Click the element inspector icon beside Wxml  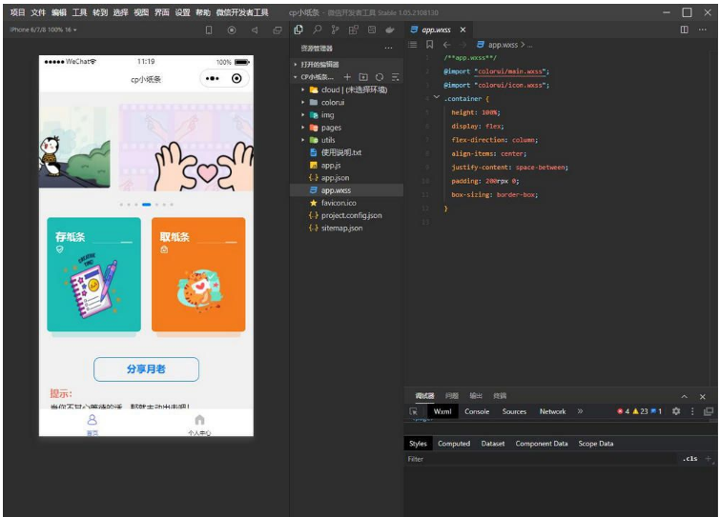point(414,411)
